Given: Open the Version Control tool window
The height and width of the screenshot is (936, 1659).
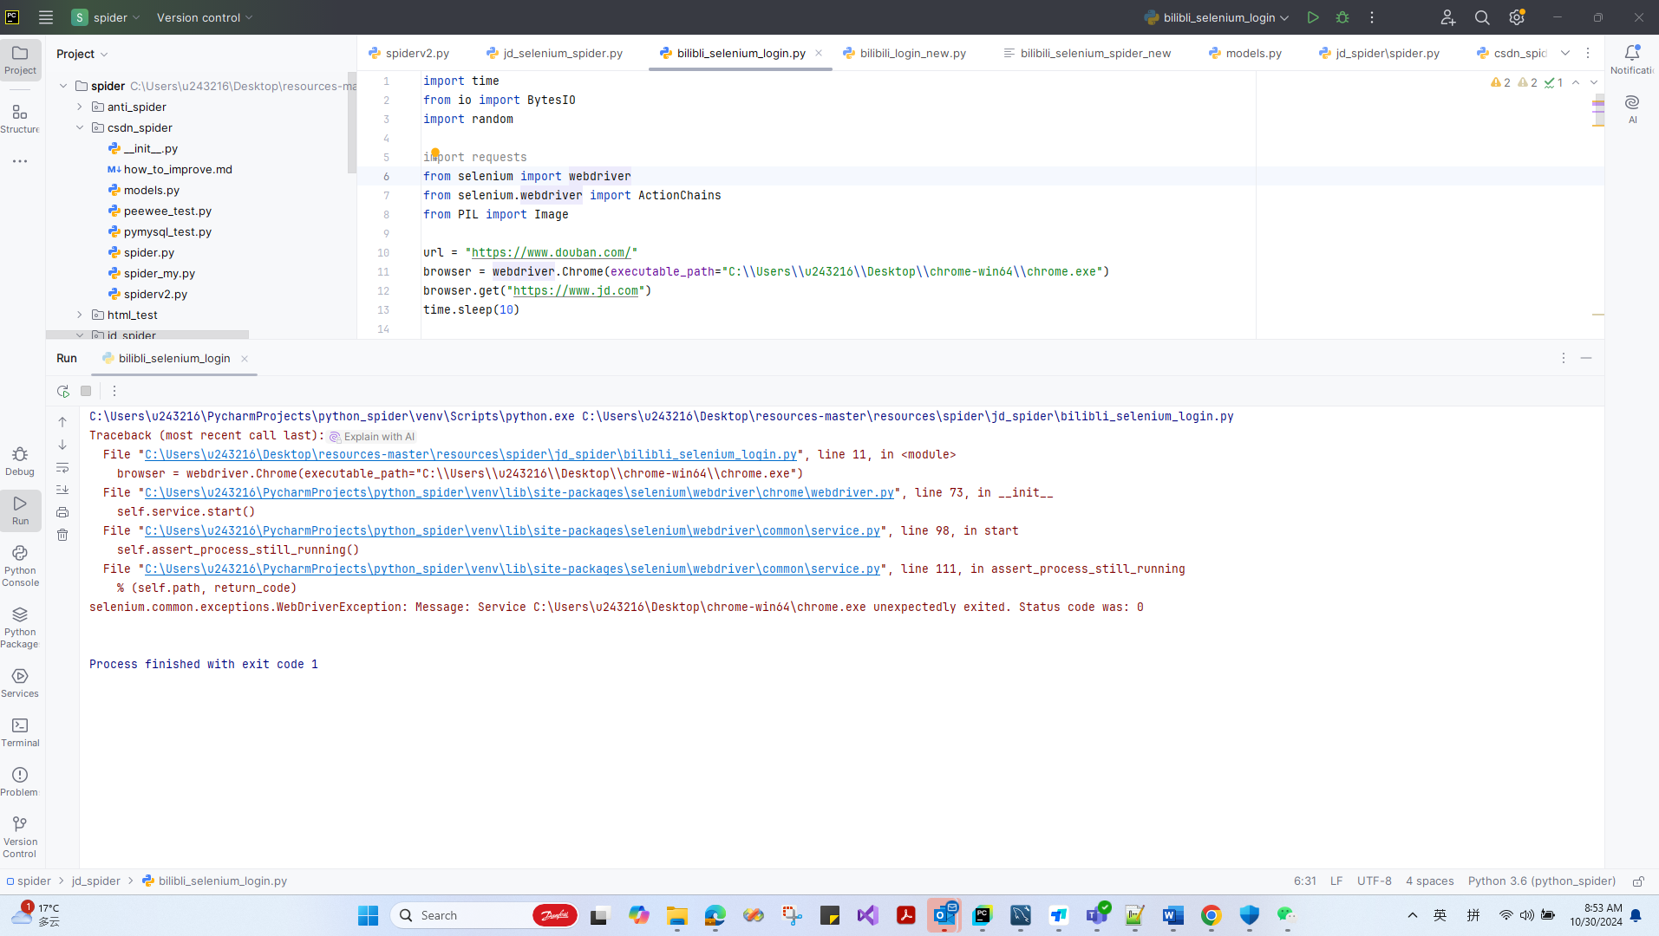Looking at the screenshot, I should pyautogui.click(x=20, y=836).
